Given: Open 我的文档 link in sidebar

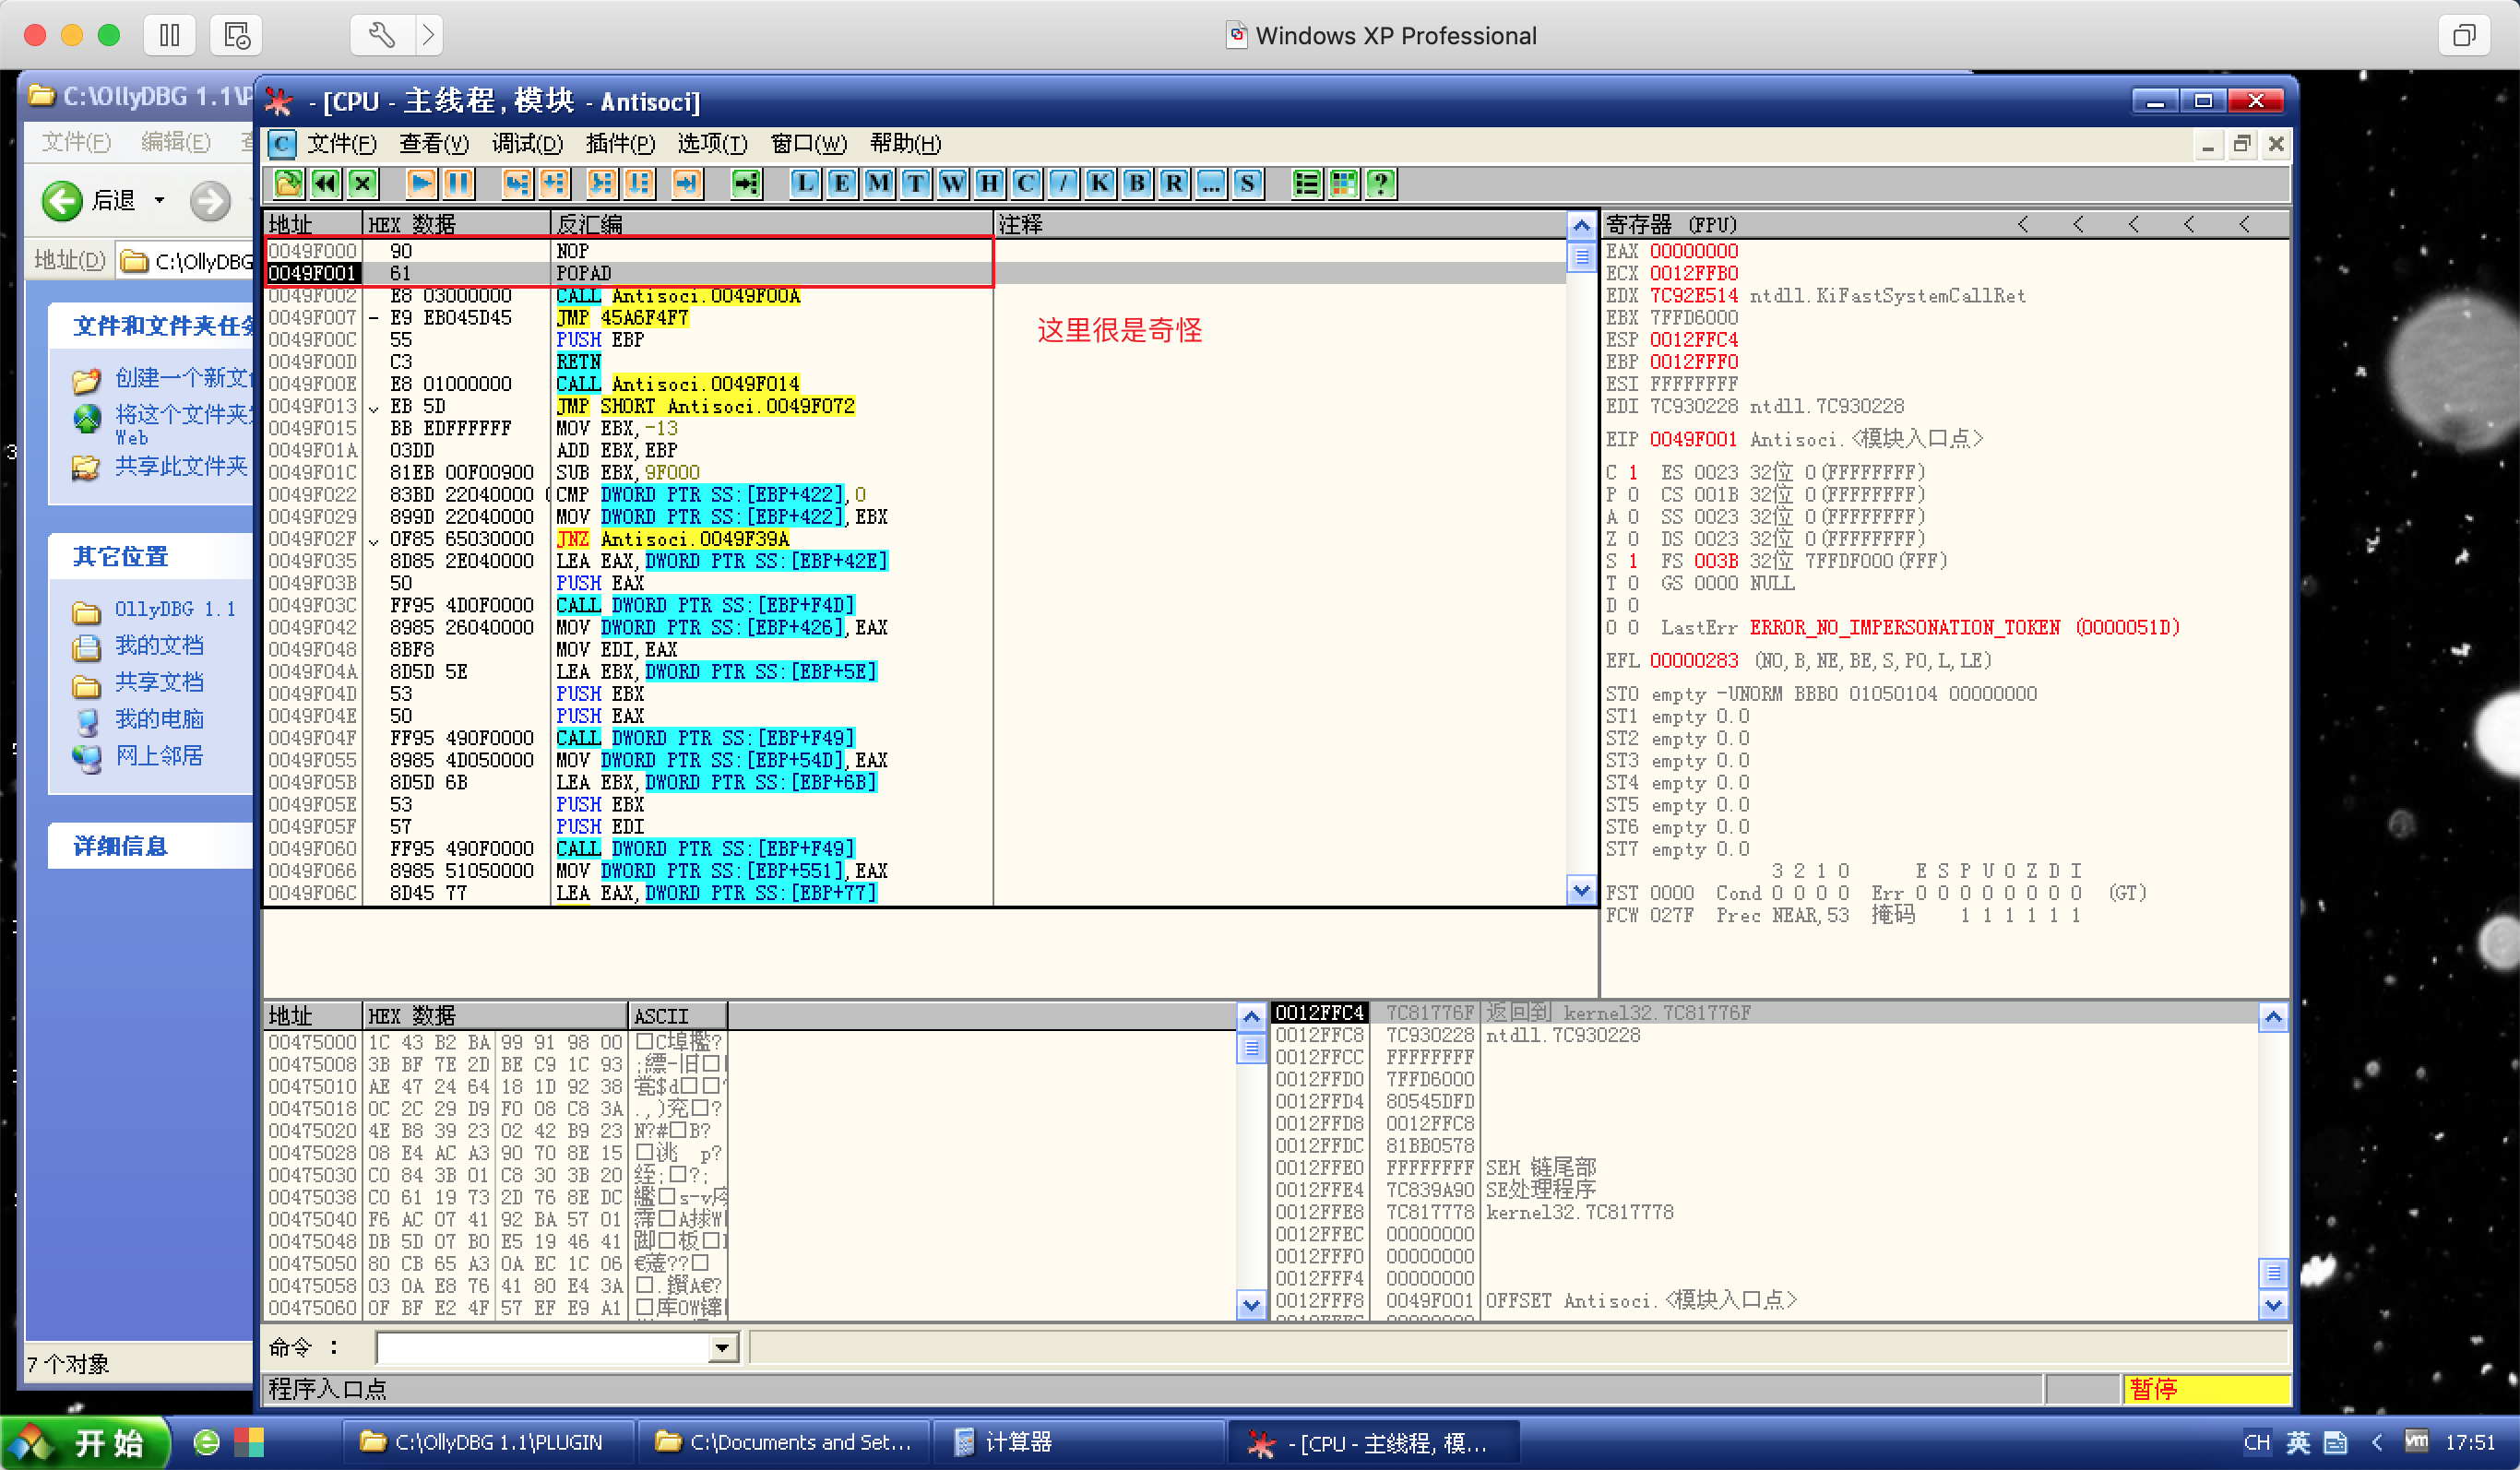Looking at the screenshot, I should [158, 645].
